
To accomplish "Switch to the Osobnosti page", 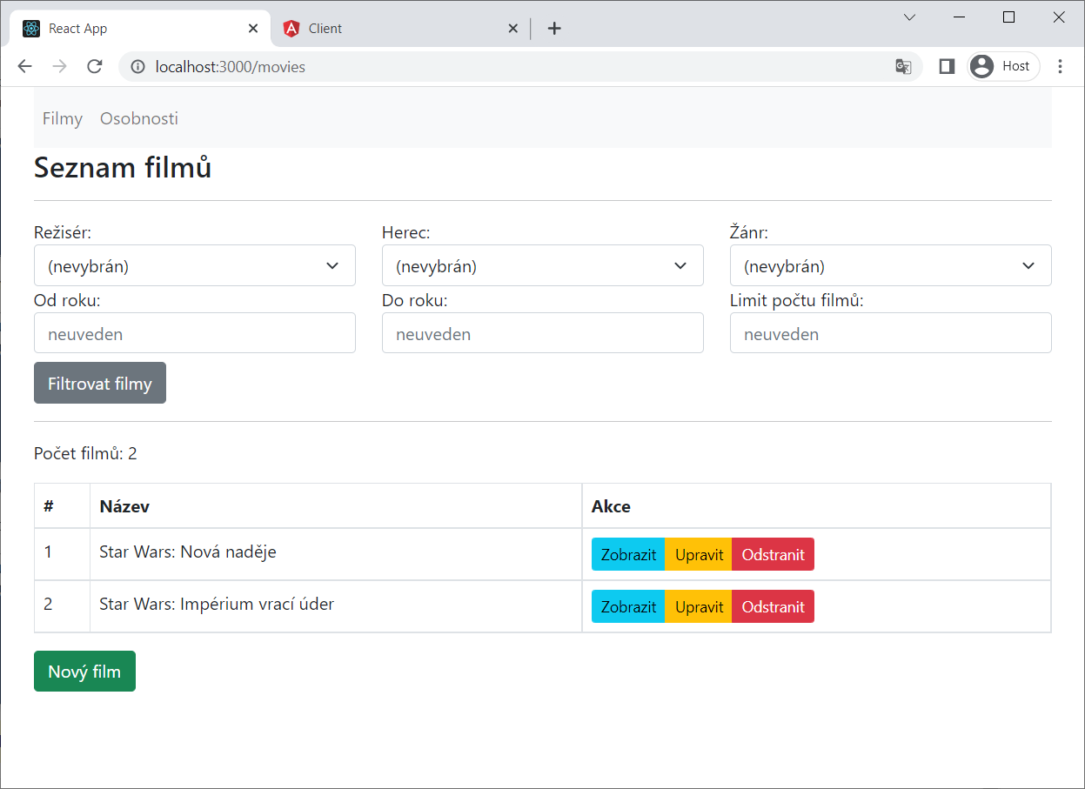I will (138, 118).
